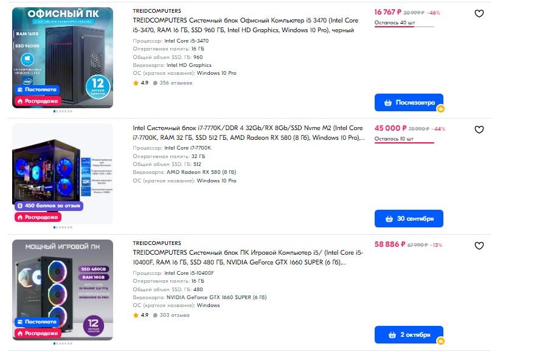Add the office i5-3470 PC to favorites
534x352 pixels.
[479, 13]
